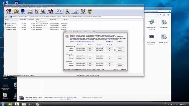Show hidden tray icons arrow
This screenshot has height=106, width=189.
click(x=168, y=104)
